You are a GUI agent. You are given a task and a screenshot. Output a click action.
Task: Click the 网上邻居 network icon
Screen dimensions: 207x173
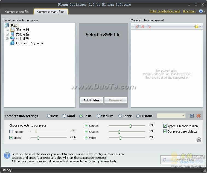point(12,39)
